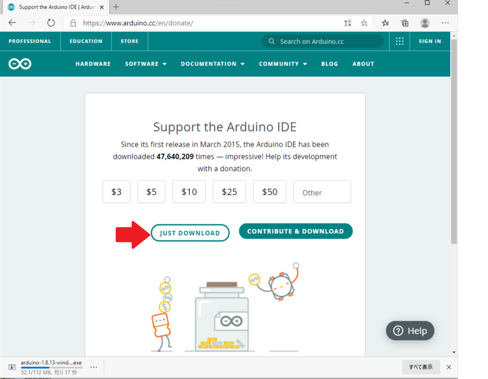Open the STORE section

pyautogui.click(x=130, y=41)
